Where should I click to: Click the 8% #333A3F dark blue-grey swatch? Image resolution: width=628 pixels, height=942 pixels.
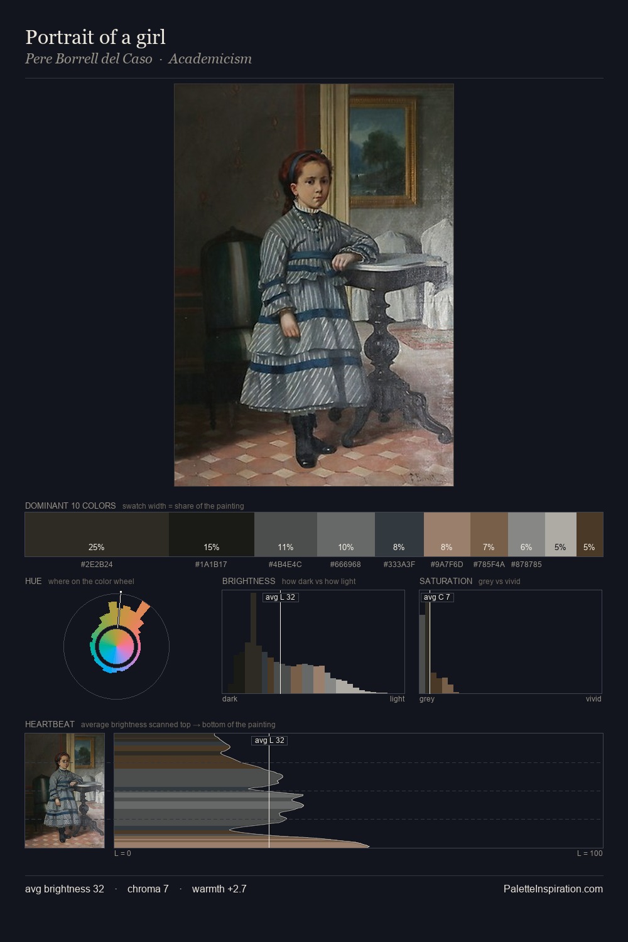click(399, 534)
